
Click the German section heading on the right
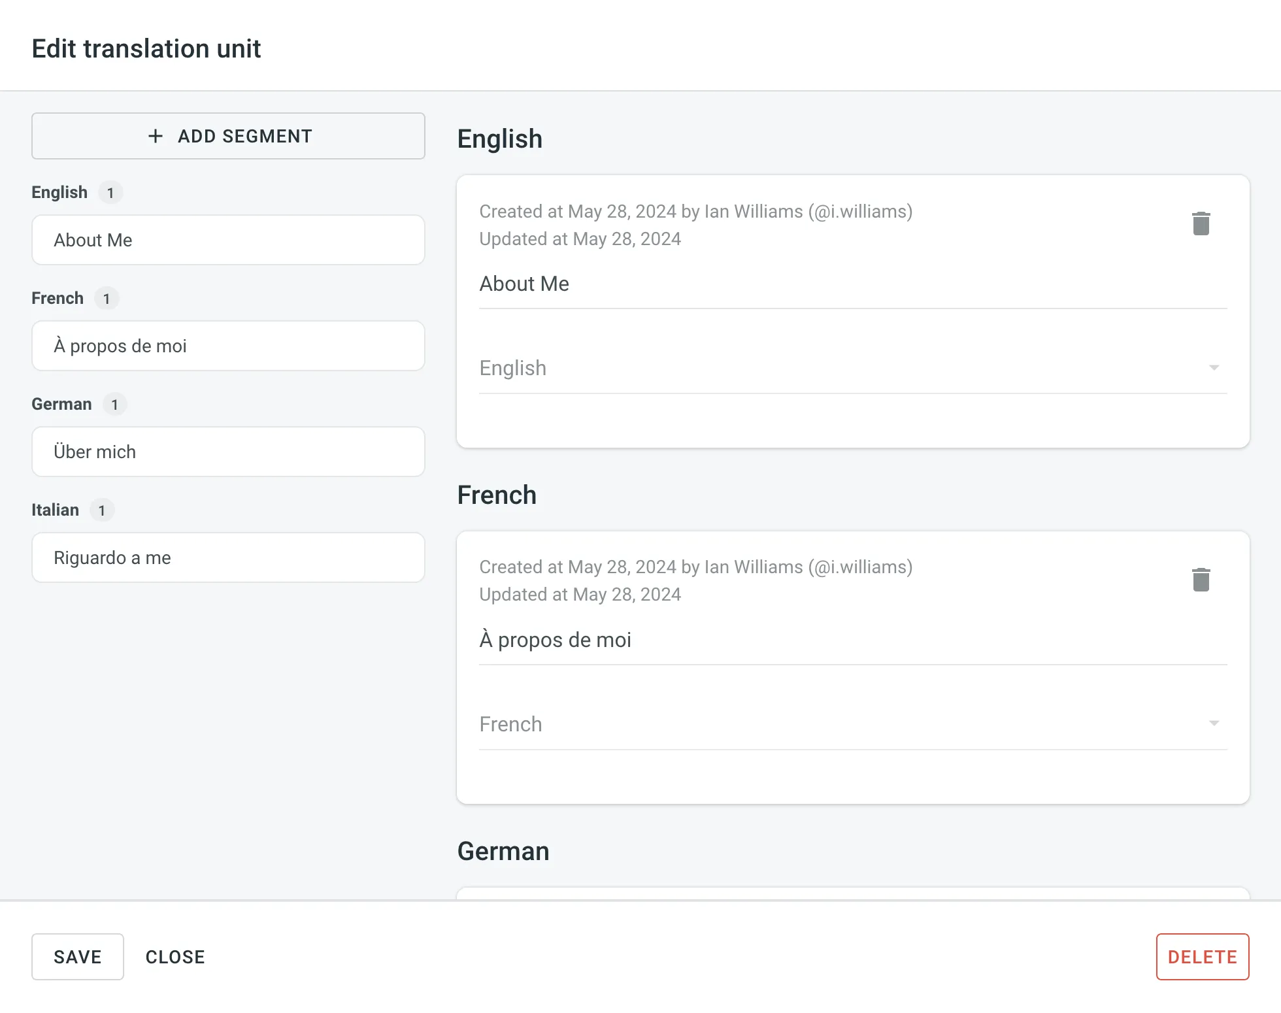tap(503, 852)
